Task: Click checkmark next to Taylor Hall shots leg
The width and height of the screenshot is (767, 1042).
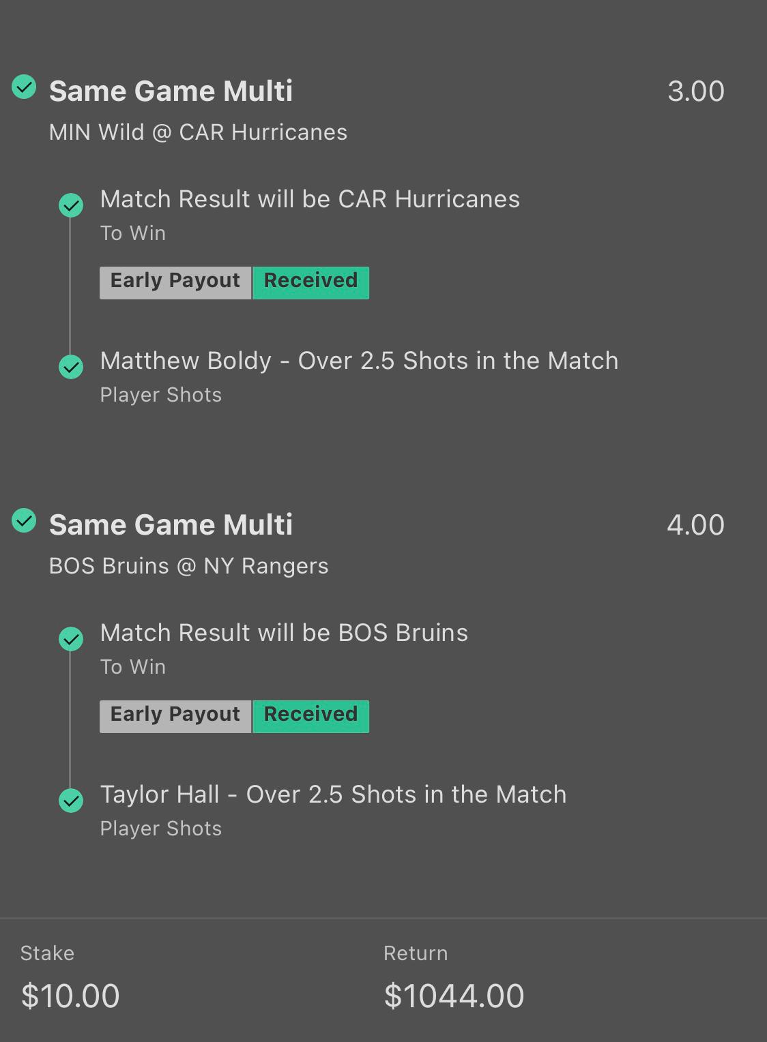Action: pyautogui.click(x=71, y=801)
